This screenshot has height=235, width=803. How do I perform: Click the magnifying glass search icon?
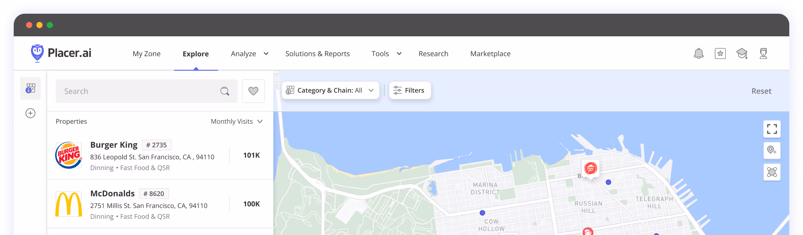(225, 91)
